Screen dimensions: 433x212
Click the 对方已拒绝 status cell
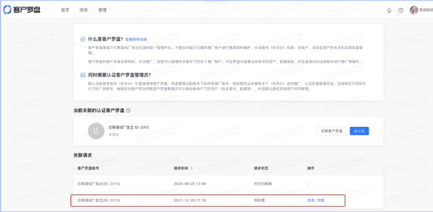pyautogui.click(x=263, y=183)
